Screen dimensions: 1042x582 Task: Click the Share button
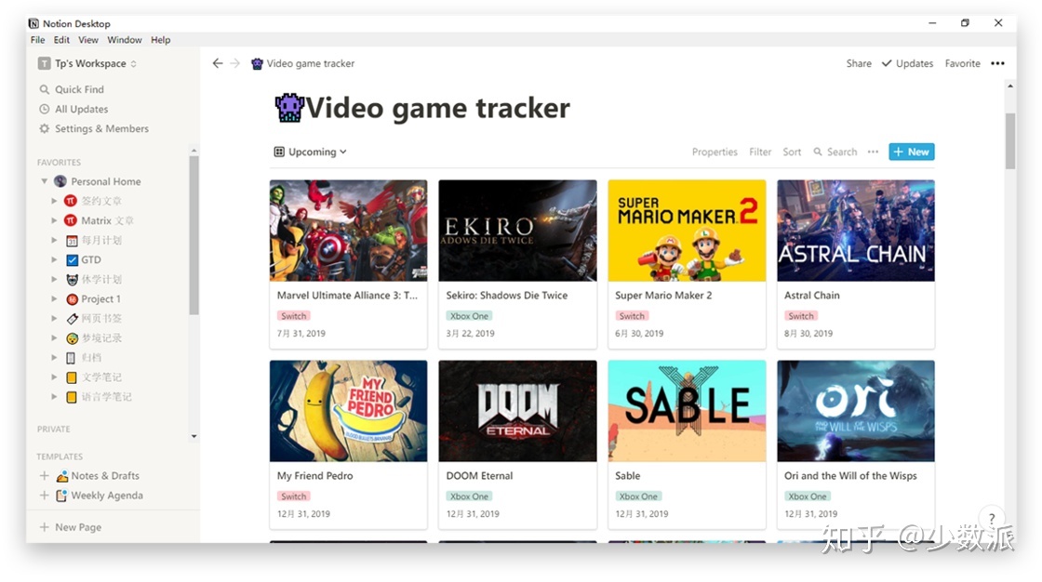coord(859,63)
